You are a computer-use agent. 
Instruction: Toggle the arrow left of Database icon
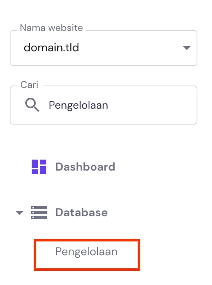(19, 213)
